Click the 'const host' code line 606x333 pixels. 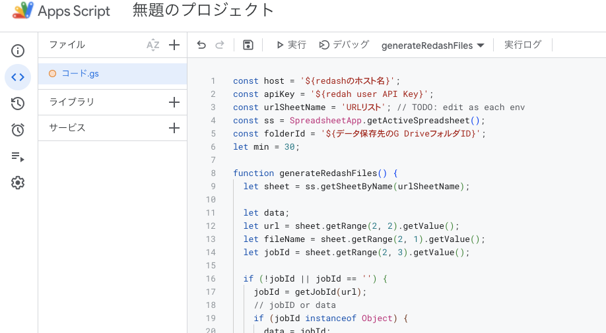pos(316,81)
